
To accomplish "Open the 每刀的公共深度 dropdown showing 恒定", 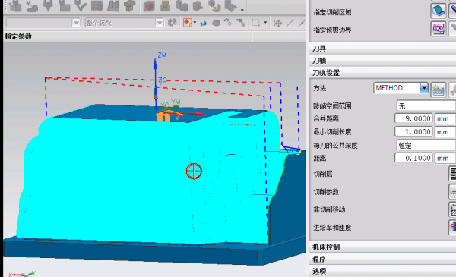I will click(x=426, y=145).
